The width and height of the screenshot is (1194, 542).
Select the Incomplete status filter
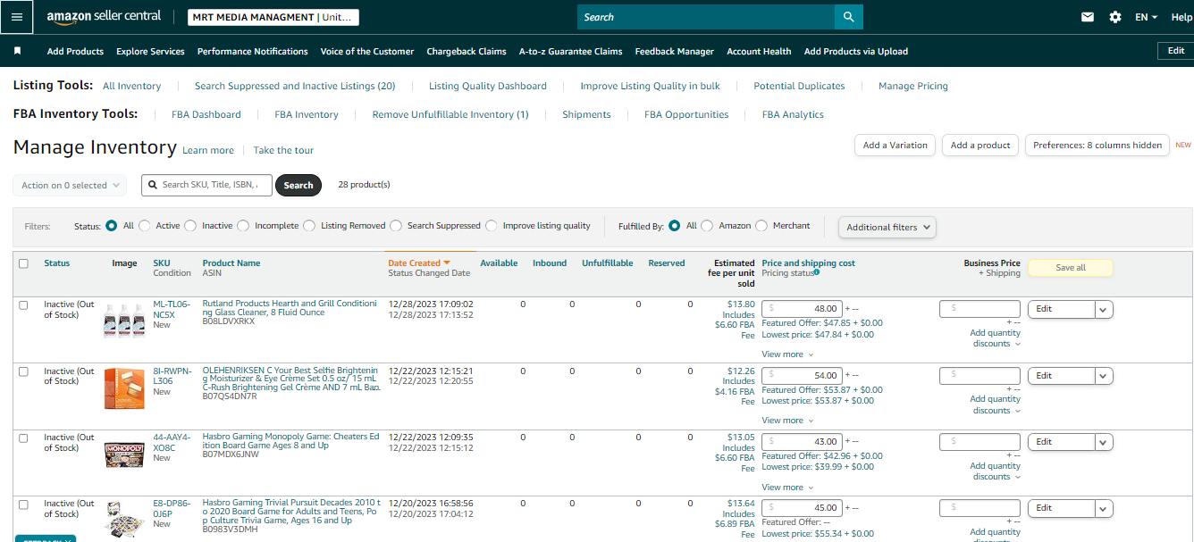coord(243,226)
